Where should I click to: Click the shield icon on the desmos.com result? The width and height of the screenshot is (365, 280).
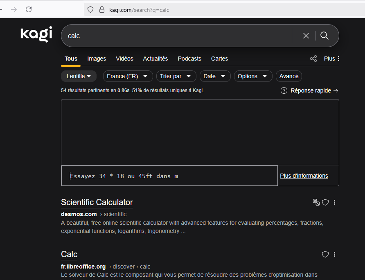pos(325,202)
